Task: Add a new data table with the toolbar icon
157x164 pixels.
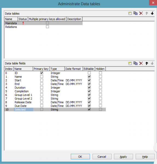Action: coord(130,13)
